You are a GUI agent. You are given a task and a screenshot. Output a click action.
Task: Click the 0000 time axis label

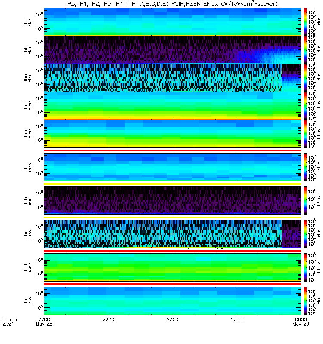pyautogui.click(x=301, y=319)
